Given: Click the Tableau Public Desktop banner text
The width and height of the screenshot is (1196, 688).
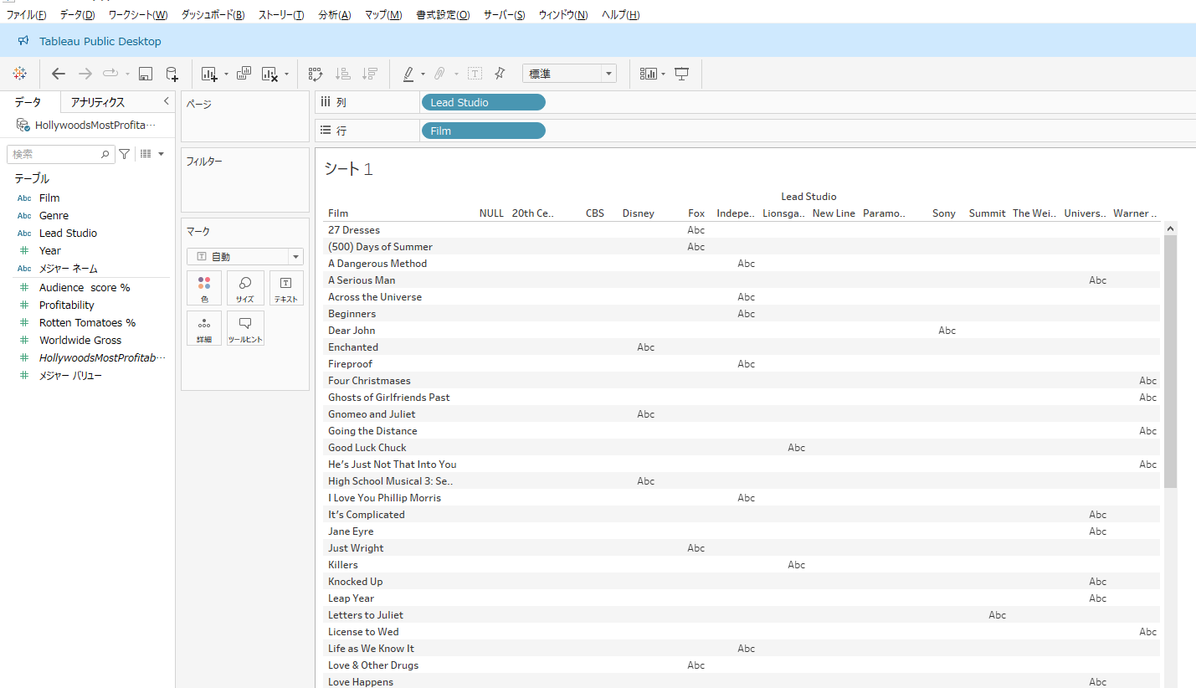Looking at the screenshot, I should click(100, 41).
